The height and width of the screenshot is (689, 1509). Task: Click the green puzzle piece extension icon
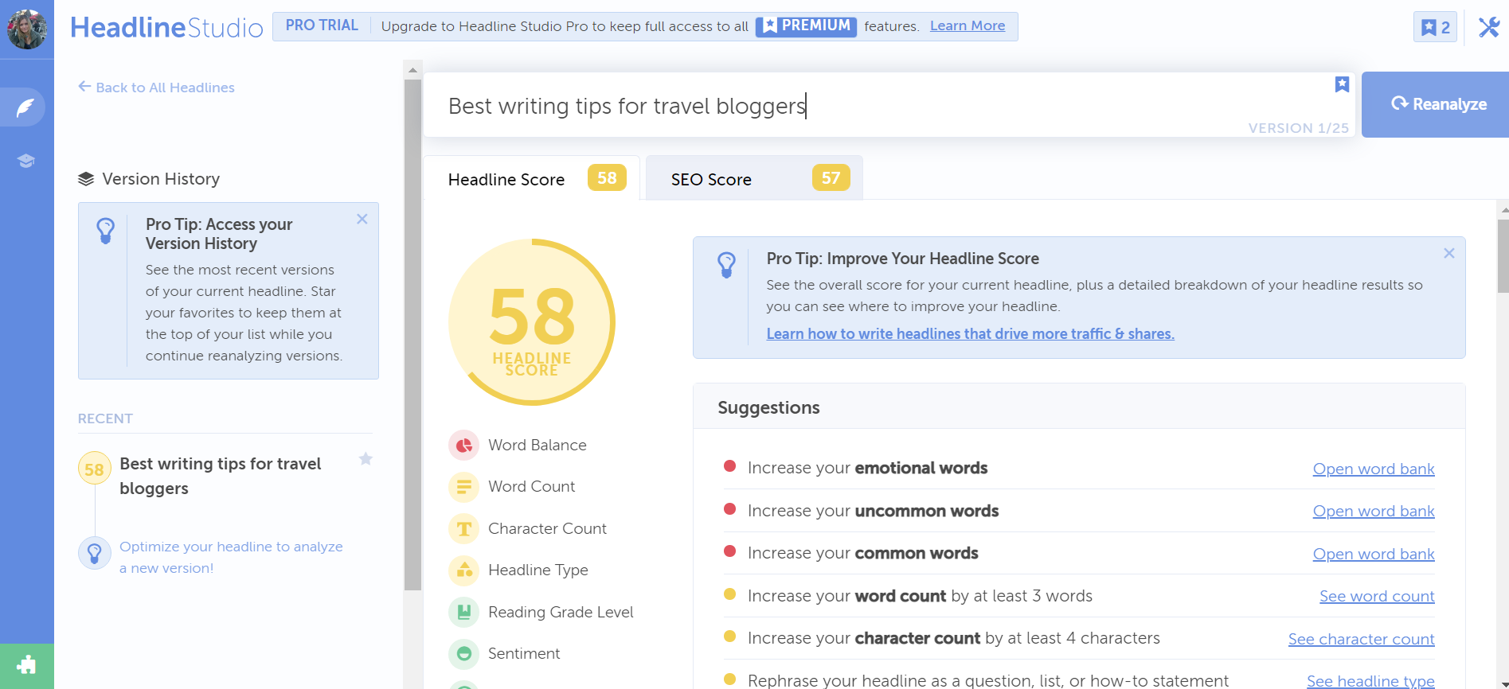click(x=26, y=665)
